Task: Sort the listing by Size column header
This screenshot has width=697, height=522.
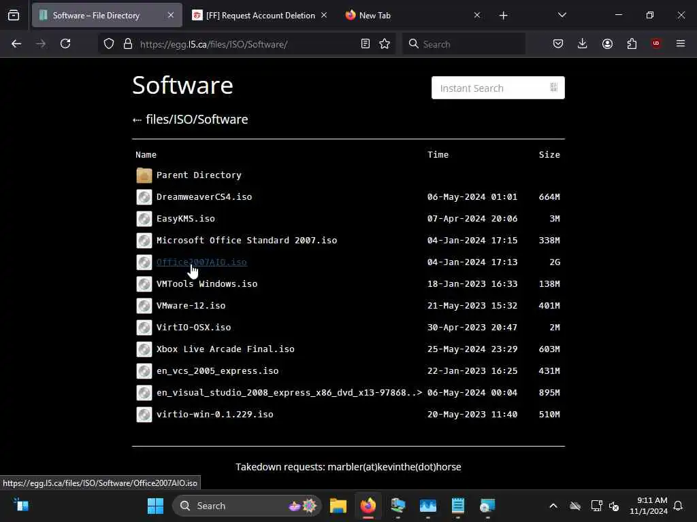Action: pos(549,155)
